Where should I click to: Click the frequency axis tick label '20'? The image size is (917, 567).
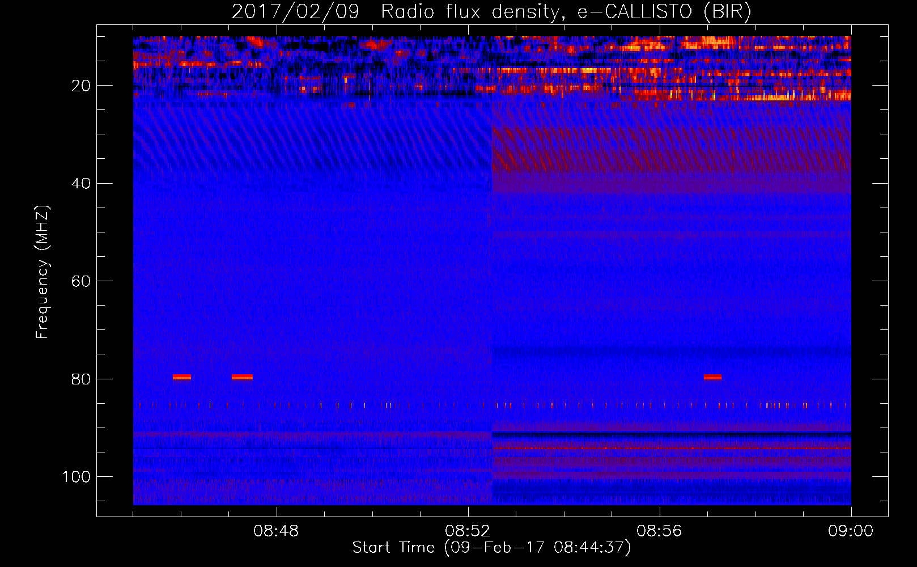tap(81, 86)
